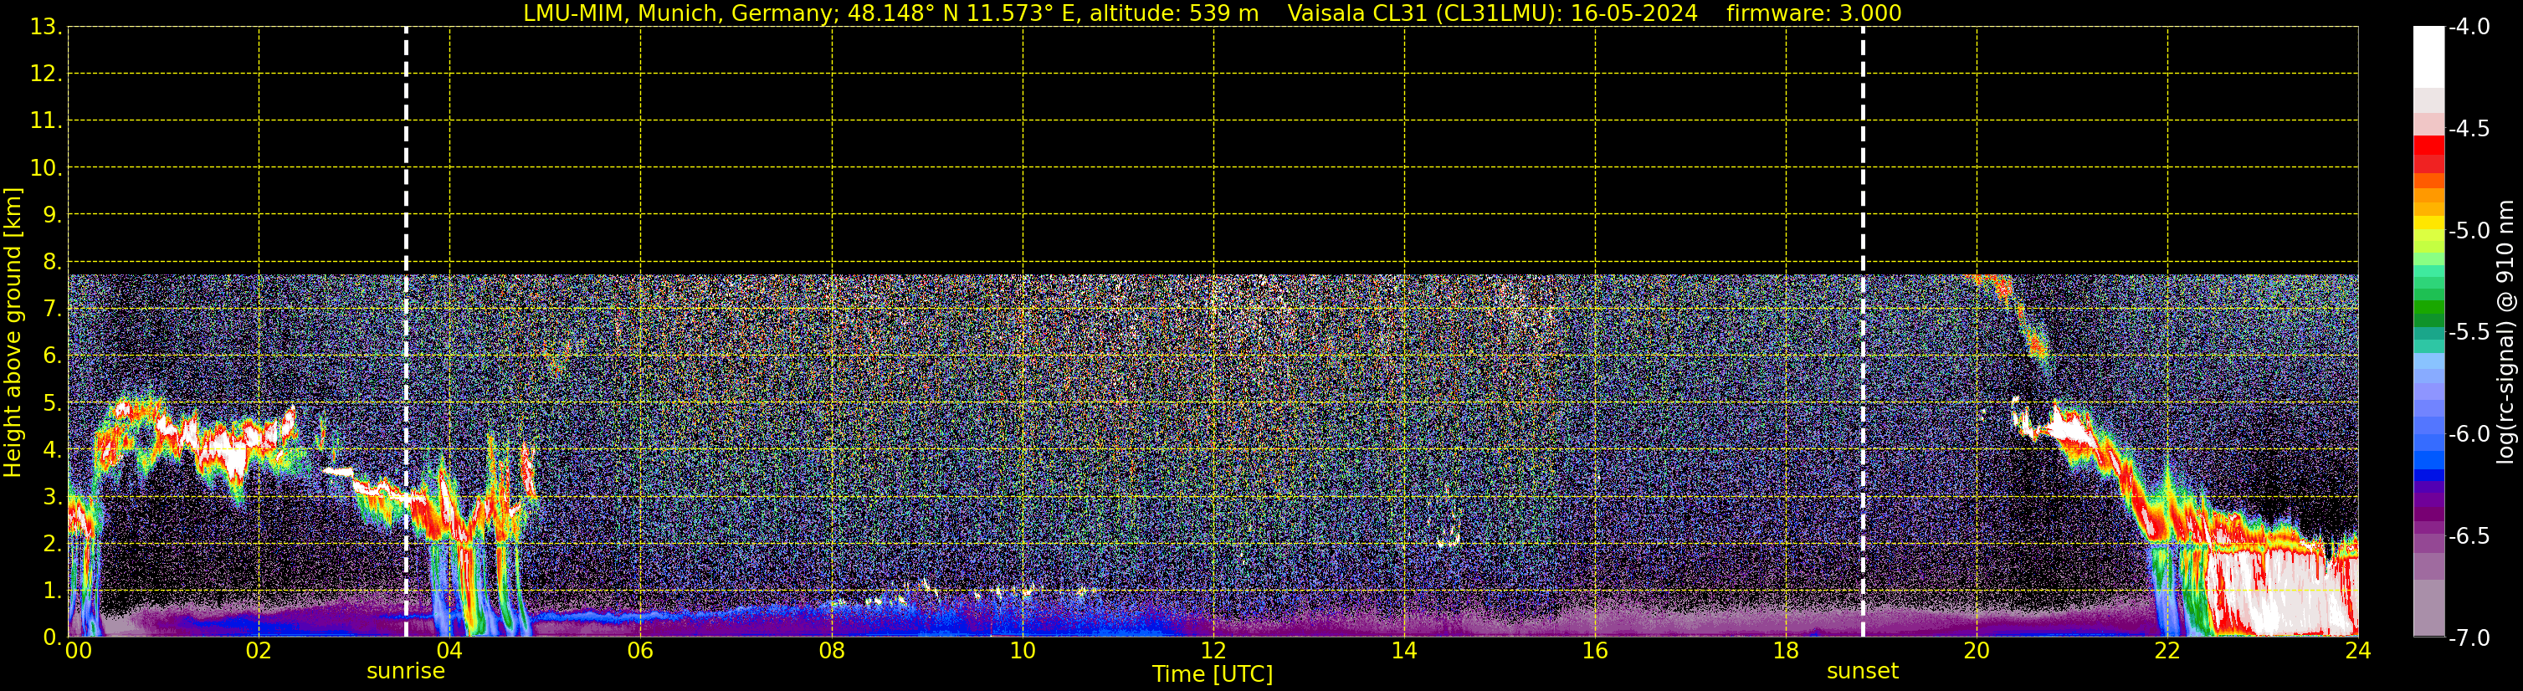
Task: Click the 'Time [UTC]' axis label
Action: click(x=1213, y=674)
